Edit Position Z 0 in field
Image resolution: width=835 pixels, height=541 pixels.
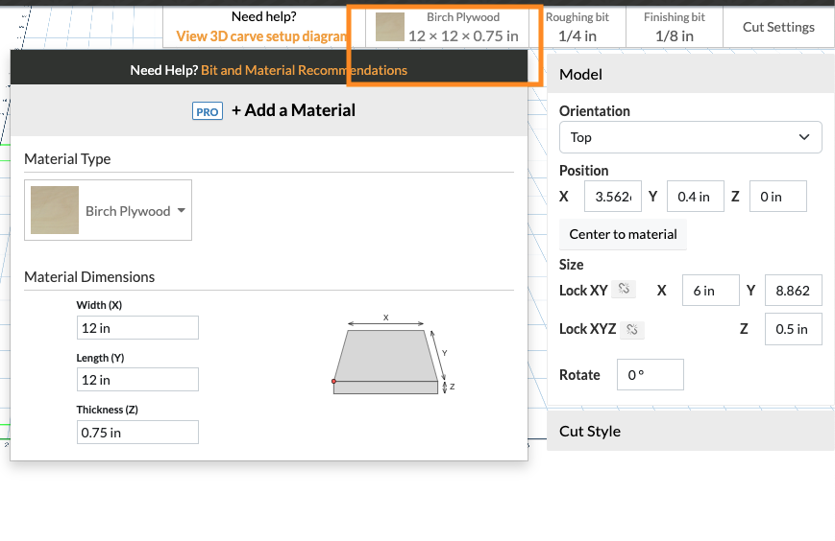click(x=777, y=196)
